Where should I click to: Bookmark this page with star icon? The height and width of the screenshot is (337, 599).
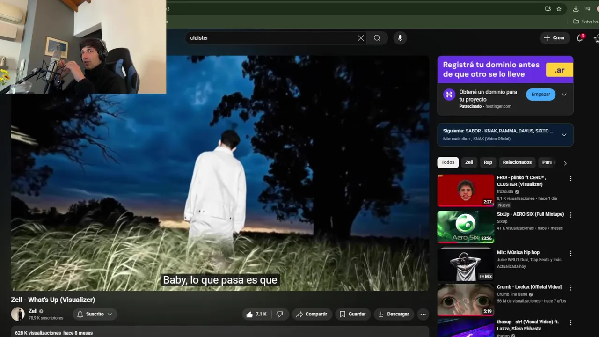[559, 9]
